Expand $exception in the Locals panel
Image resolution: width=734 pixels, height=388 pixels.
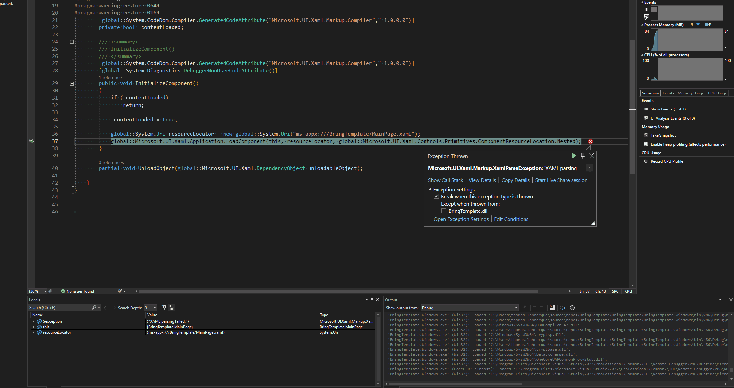[x=33, y=321]
